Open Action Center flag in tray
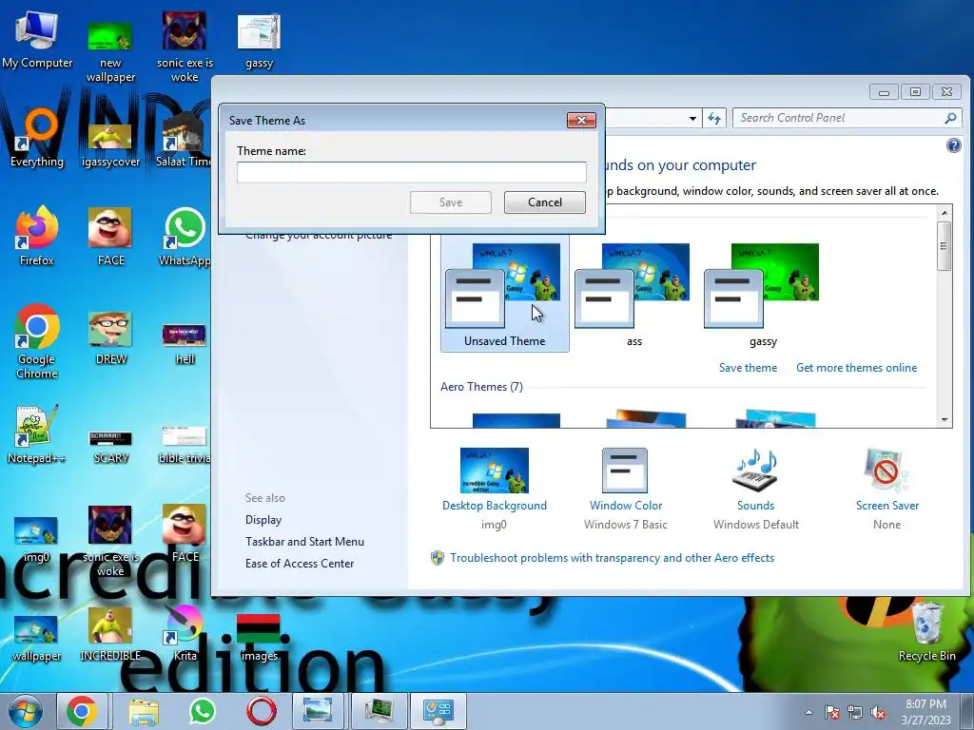Image resolution: width=974 pixels, height=730 pixels. 831,712
